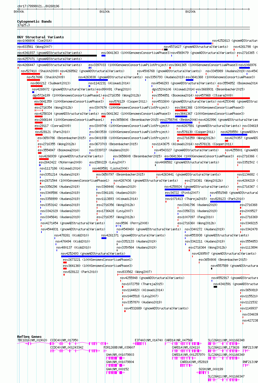Open gene CCDC40|NM_017950

pyautogui.click(x=64, y=340)
